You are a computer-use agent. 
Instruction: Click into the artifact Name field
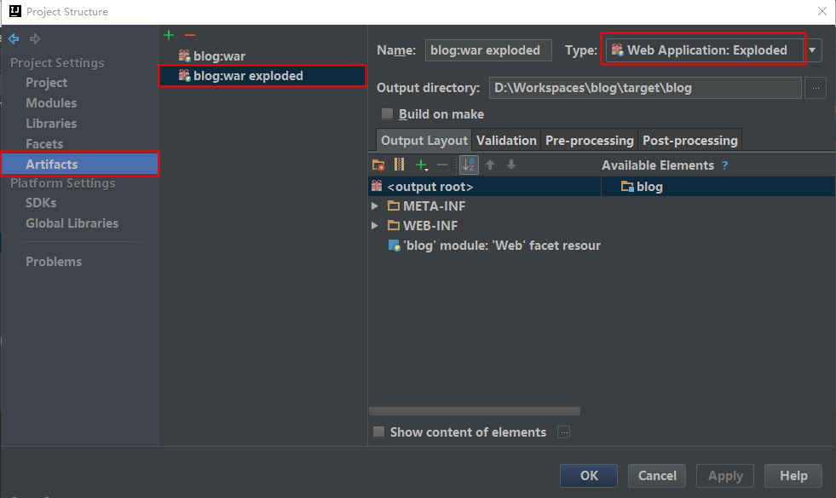tap(488, 50)
